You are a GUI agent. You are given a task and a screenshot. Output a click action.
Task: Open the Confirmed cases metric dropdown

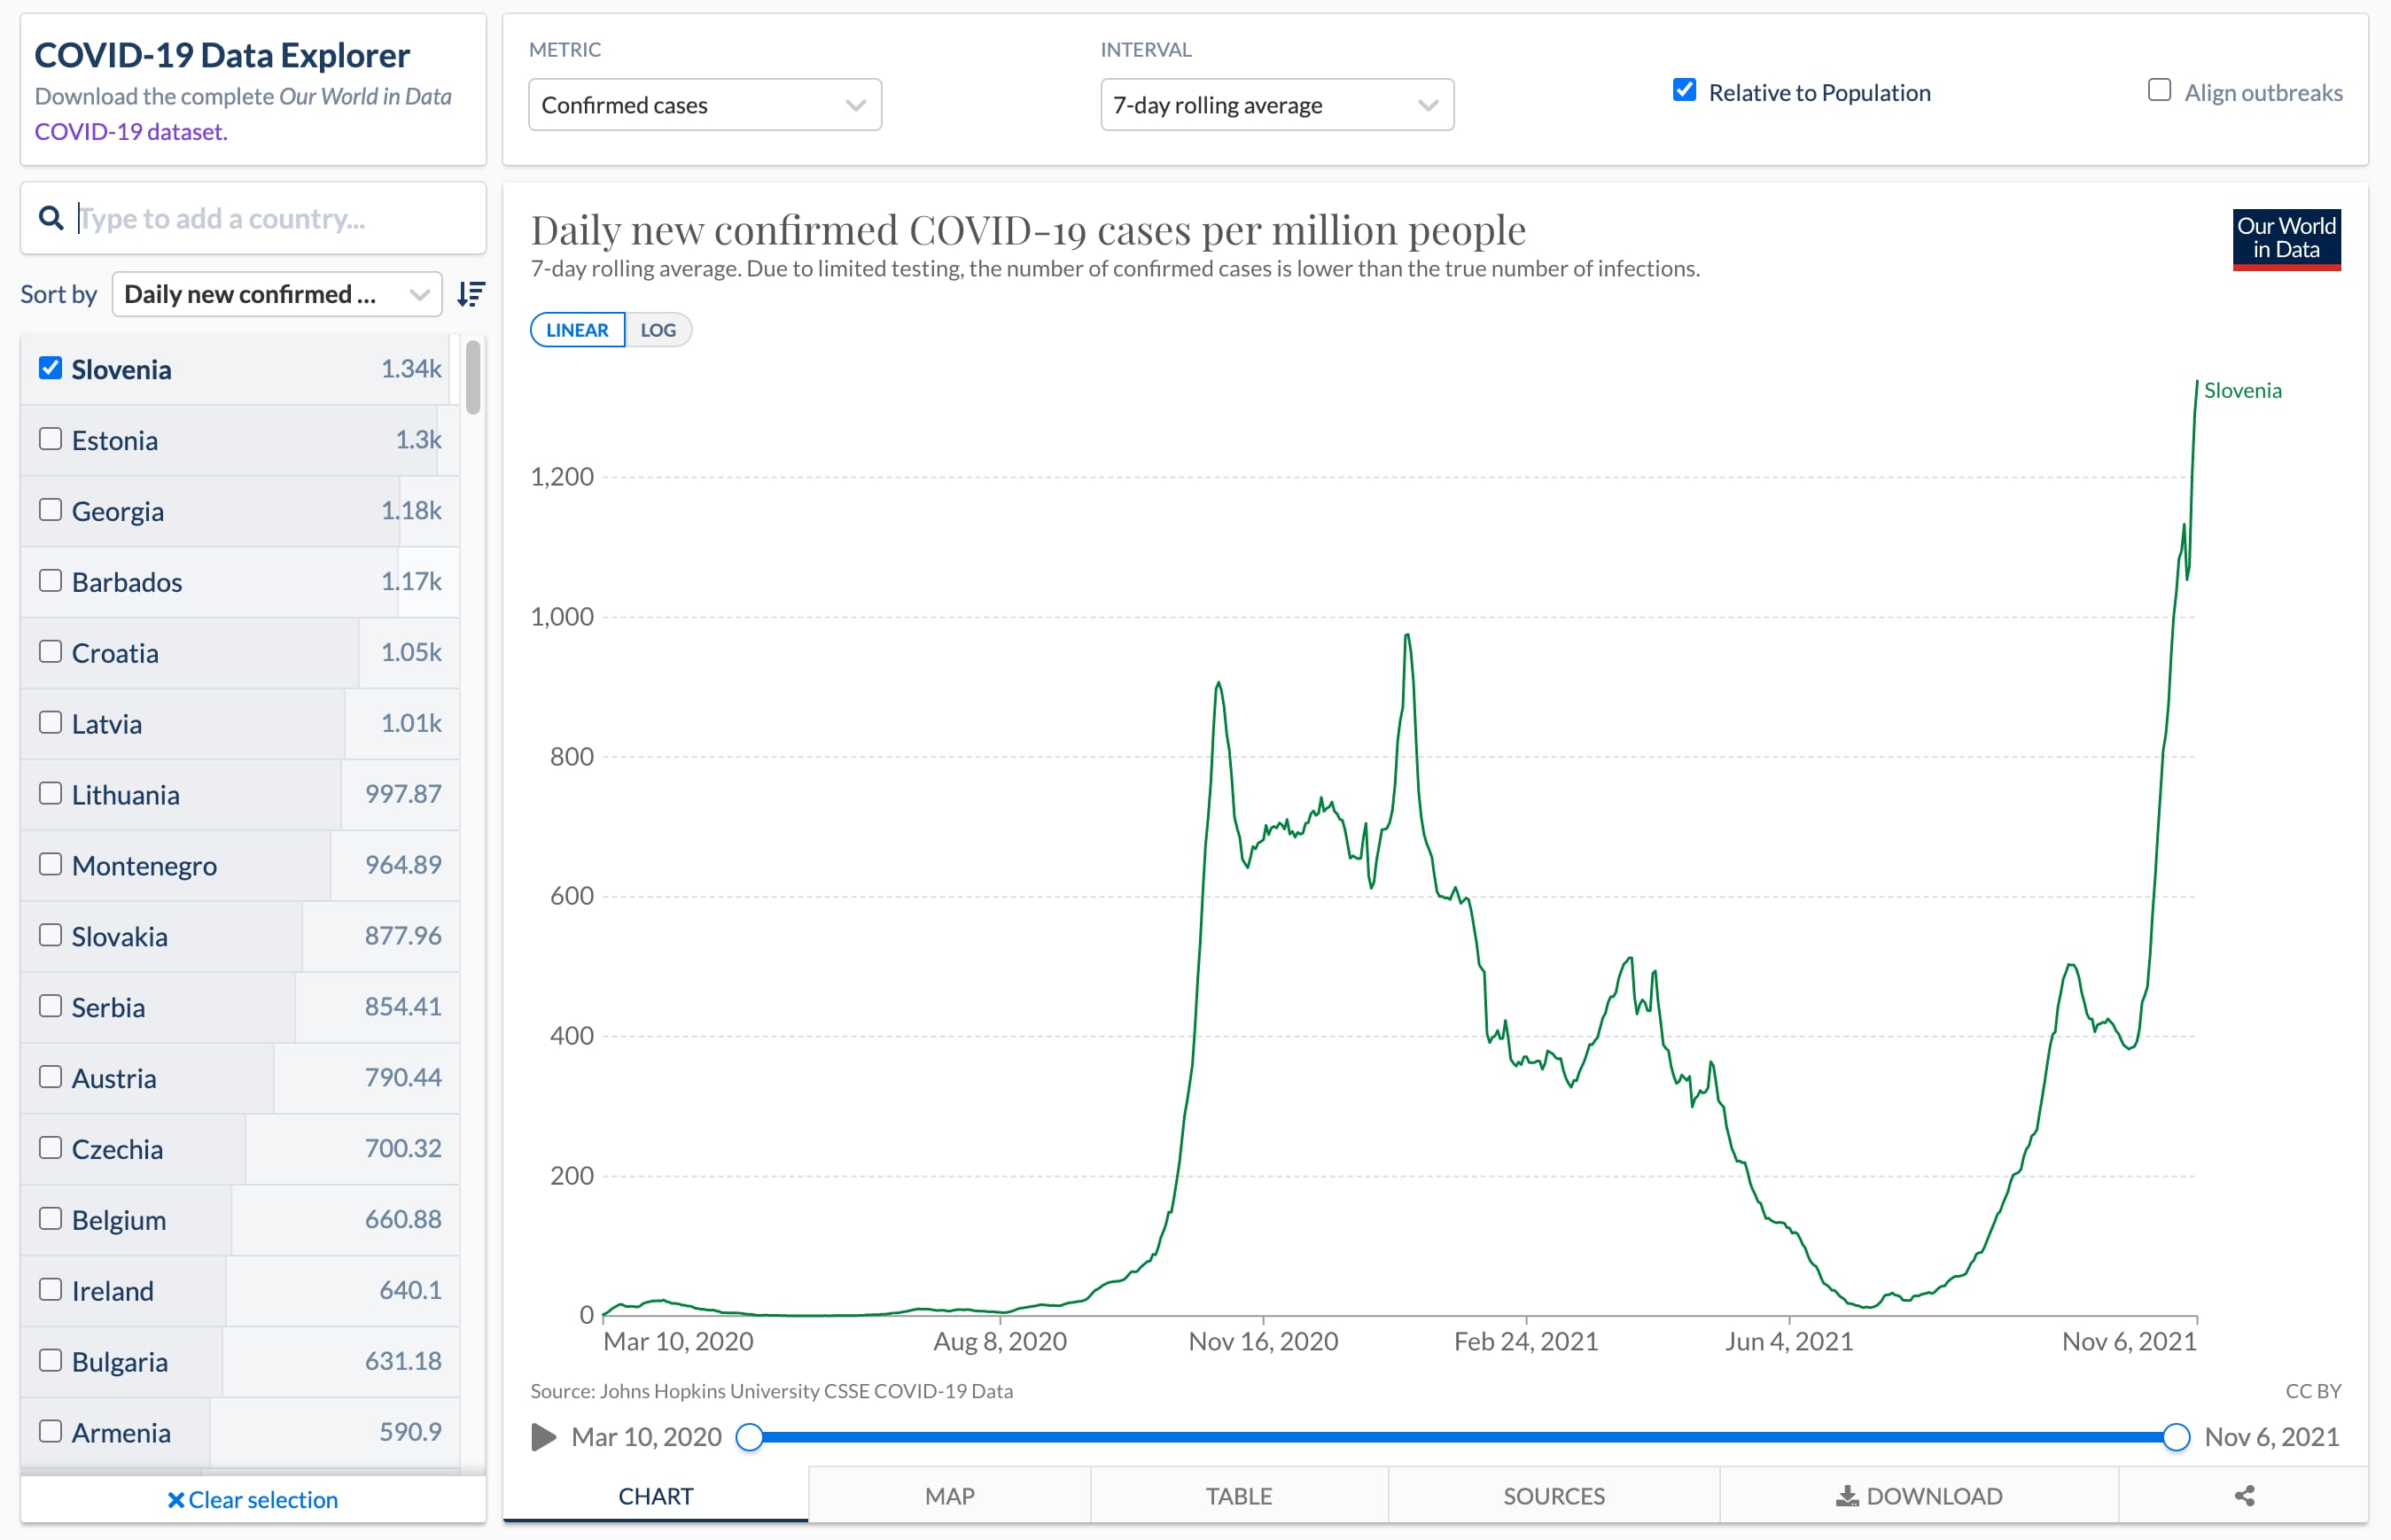coord(704,105)
